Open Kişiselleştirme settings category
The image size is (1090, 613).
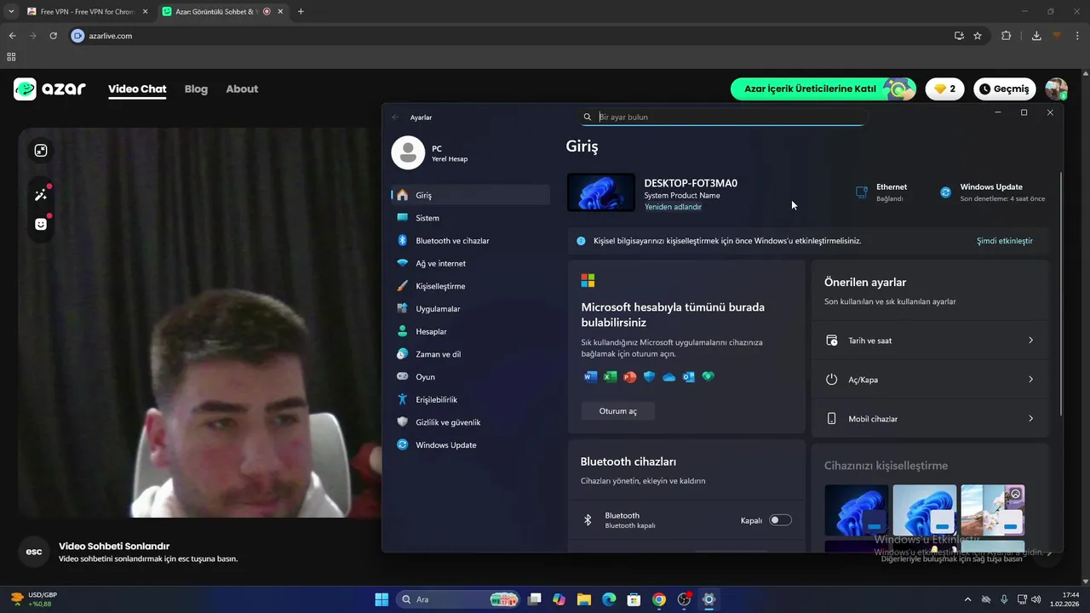tap(470, 286)
